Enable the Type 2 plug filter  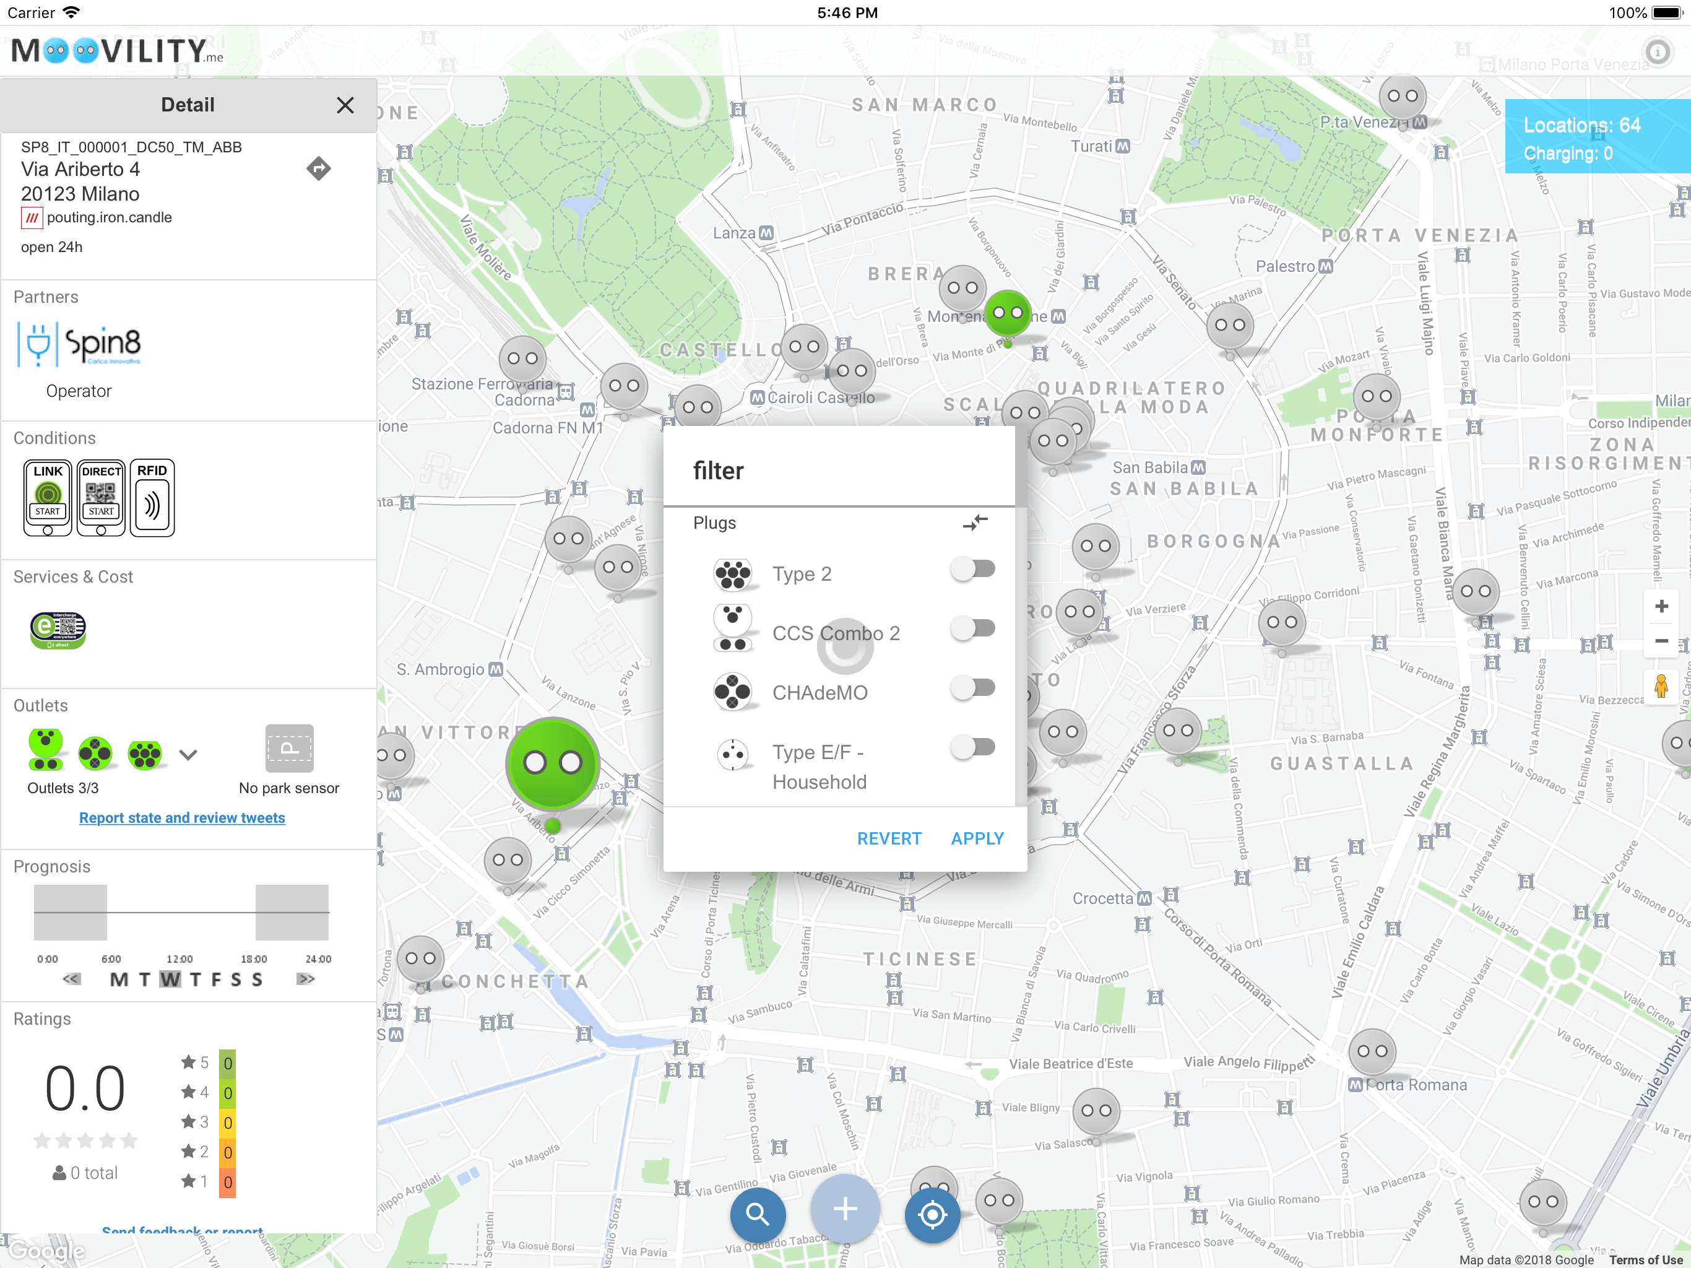coord(973,569)
